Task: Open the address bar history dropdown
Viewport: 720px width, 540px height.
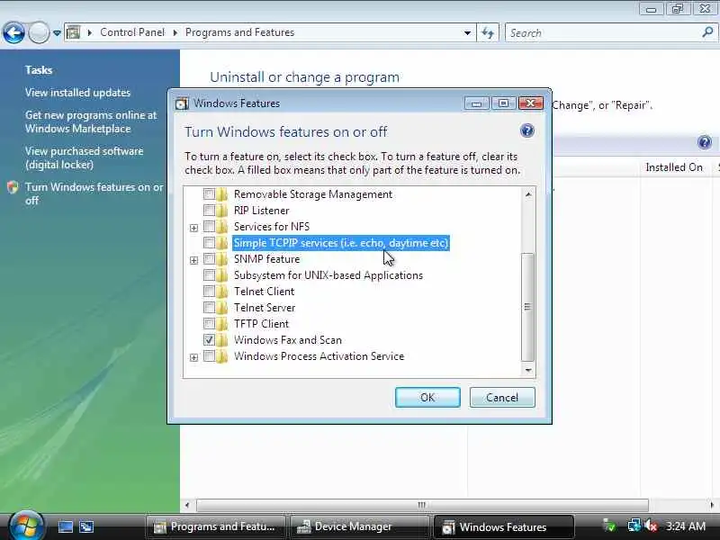Action: [x=467, y=33]
